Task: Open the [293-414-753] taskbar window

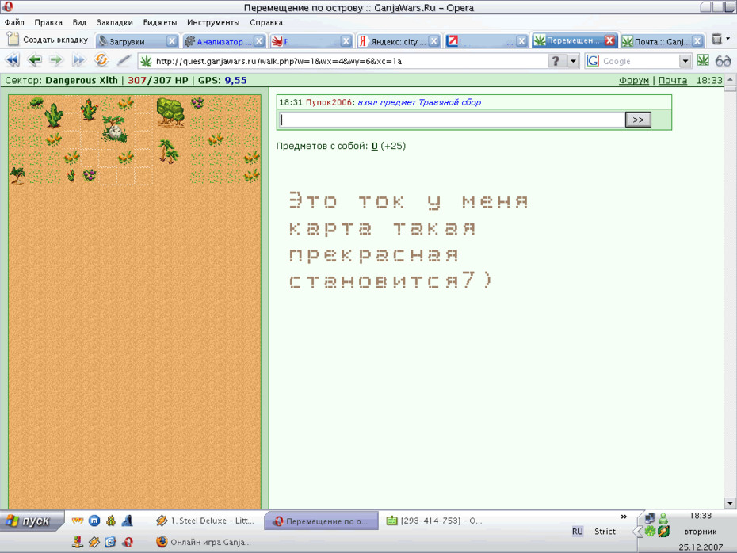Action: click(433, 521)
